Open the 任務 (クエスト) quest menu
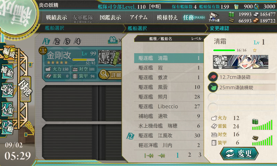The height and width of the screenshot is (166, 277). pyautogui.click(x=194, y=17)
